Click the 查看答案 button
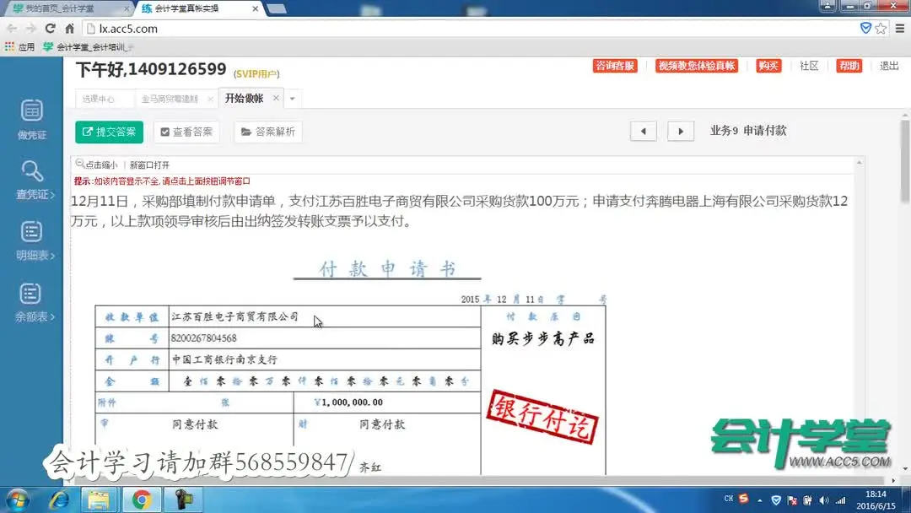The width and height of the screenshot is (911, 513). (x=186, y=132)
